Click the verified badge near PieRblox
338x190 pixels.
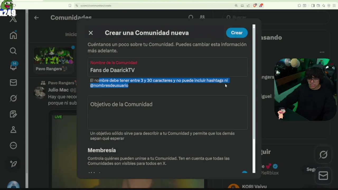point(275,166)
